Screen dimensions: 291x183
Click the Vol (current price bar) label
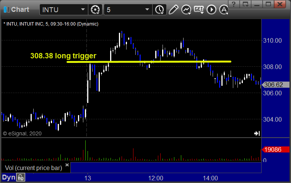click(x=33, y=168)
